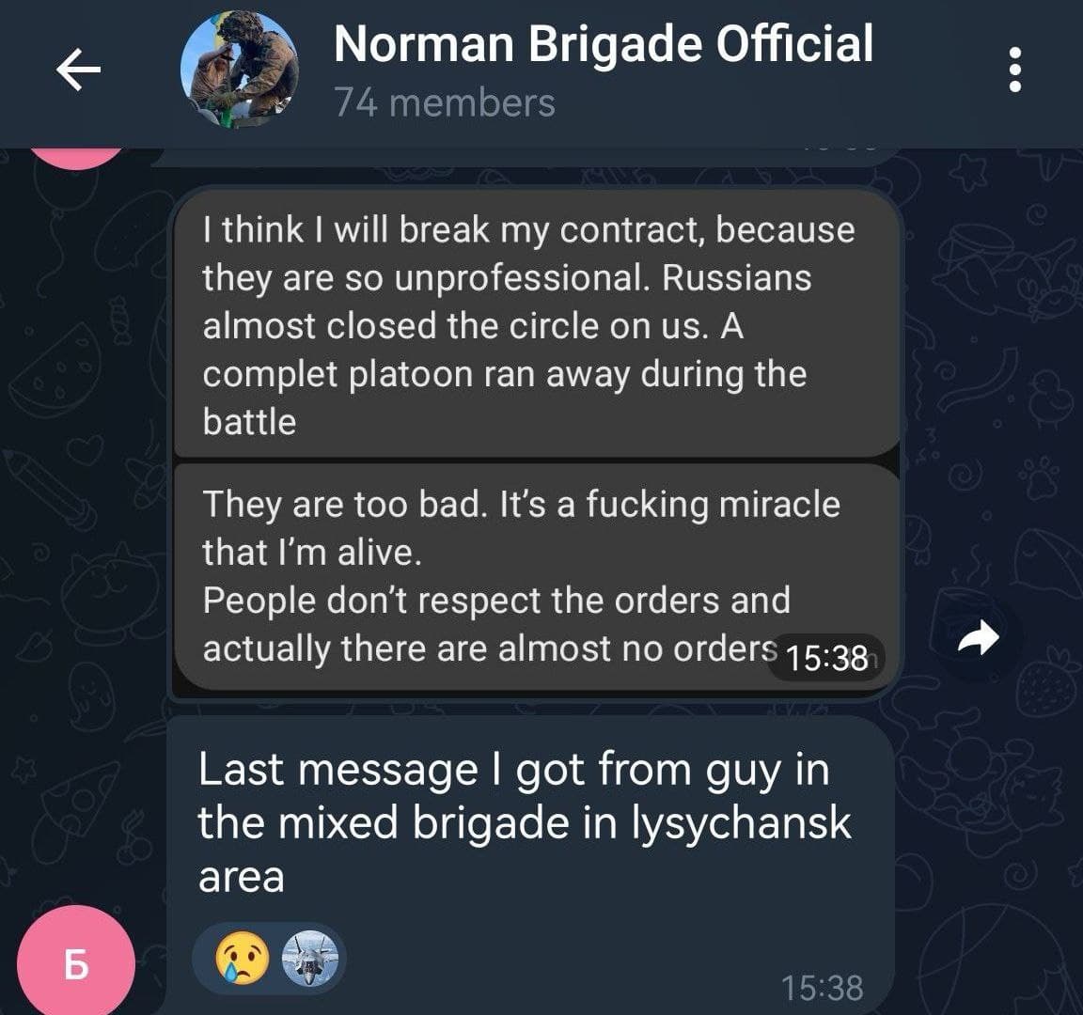The width and height of the screenshot is (1083, 1015).
Task: Tap the 15:38 timestamp on forwarded screenshot
Action: pos(826,658)
